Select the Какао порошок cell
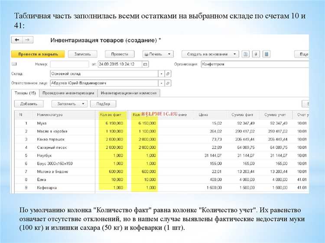The height and width of the screenshot is (243, 325). pos(51,139)
